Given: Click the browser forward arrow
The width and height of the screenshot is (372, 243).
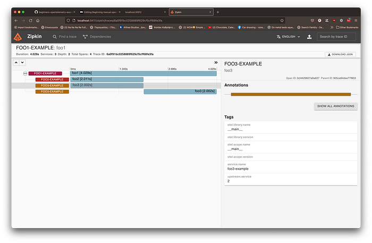Looking at the screenshot, I should [x=23, y=21].
